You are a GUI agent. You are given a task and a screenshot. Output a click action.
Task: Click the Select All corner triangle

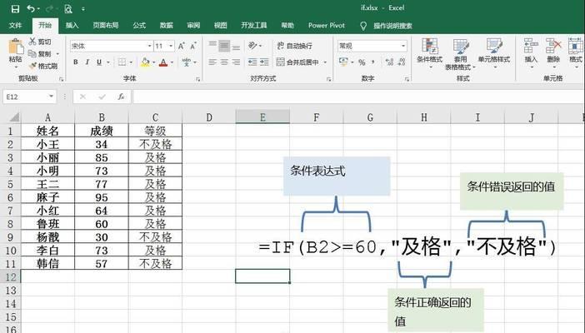(x=14, y=117)
